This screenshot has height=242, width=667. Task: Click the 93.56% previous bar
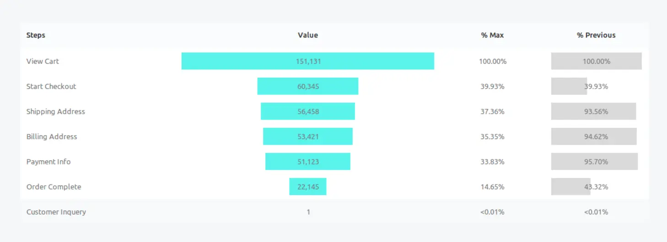(x=594, y=111)
